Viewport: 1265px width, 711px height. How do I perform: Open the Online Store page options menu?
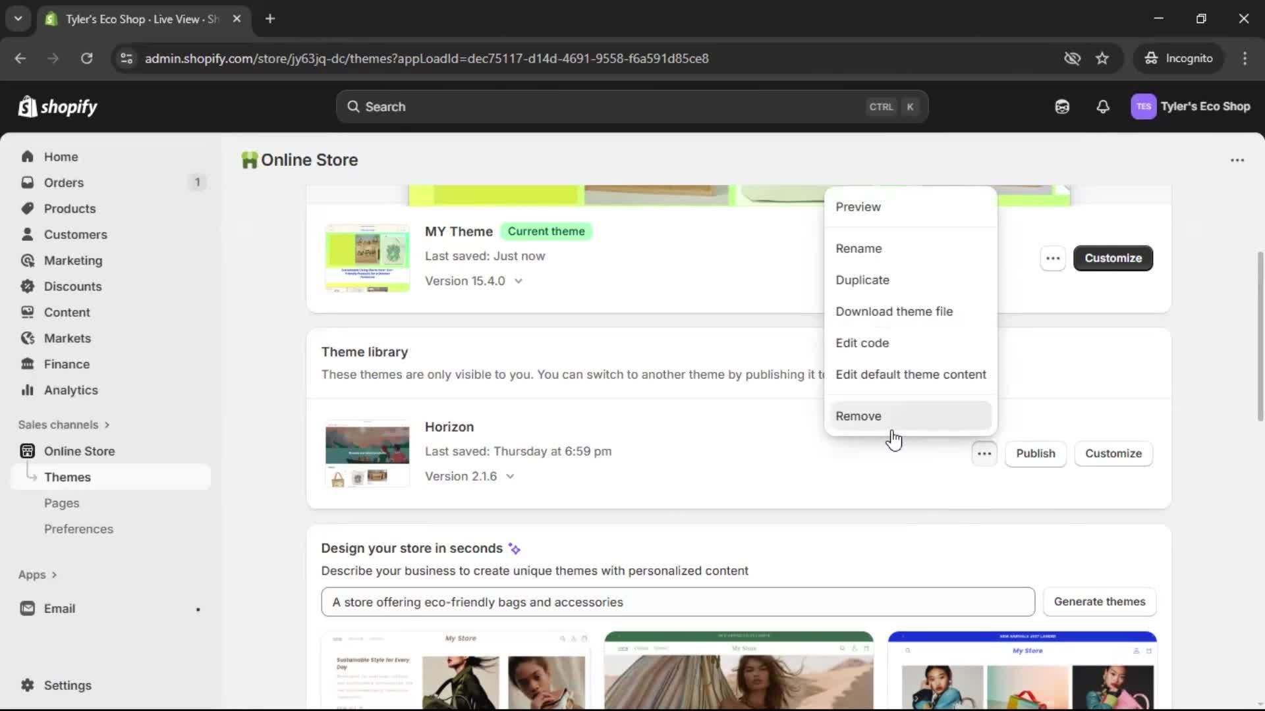click(x=1237, y=160)
